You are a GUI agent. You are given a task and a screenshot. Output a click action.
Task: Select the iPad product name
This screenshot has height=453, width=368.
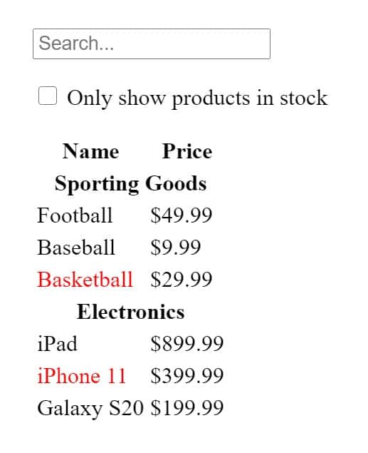(x=58, y=344)
